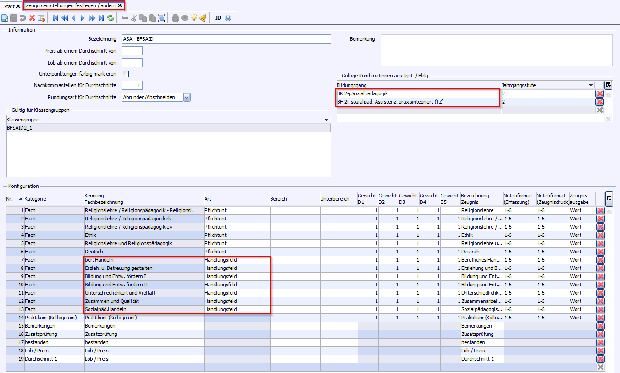The image size is (620, 373).
Task: Toggle 'Unterpunktungen farbig markieren' checkbox
Action: pyautogui.click(x=126, y=74)
